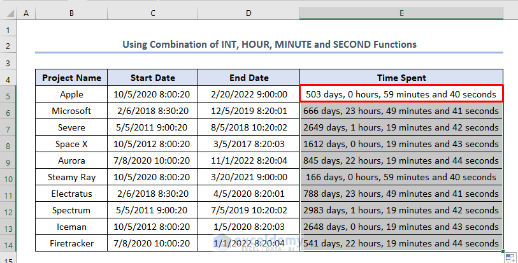Image resolution: width=518 pixels, height=263 pixels.
Task: Click the select-all corner triangle
Action: pyautogui.click(x=8, y=13)
